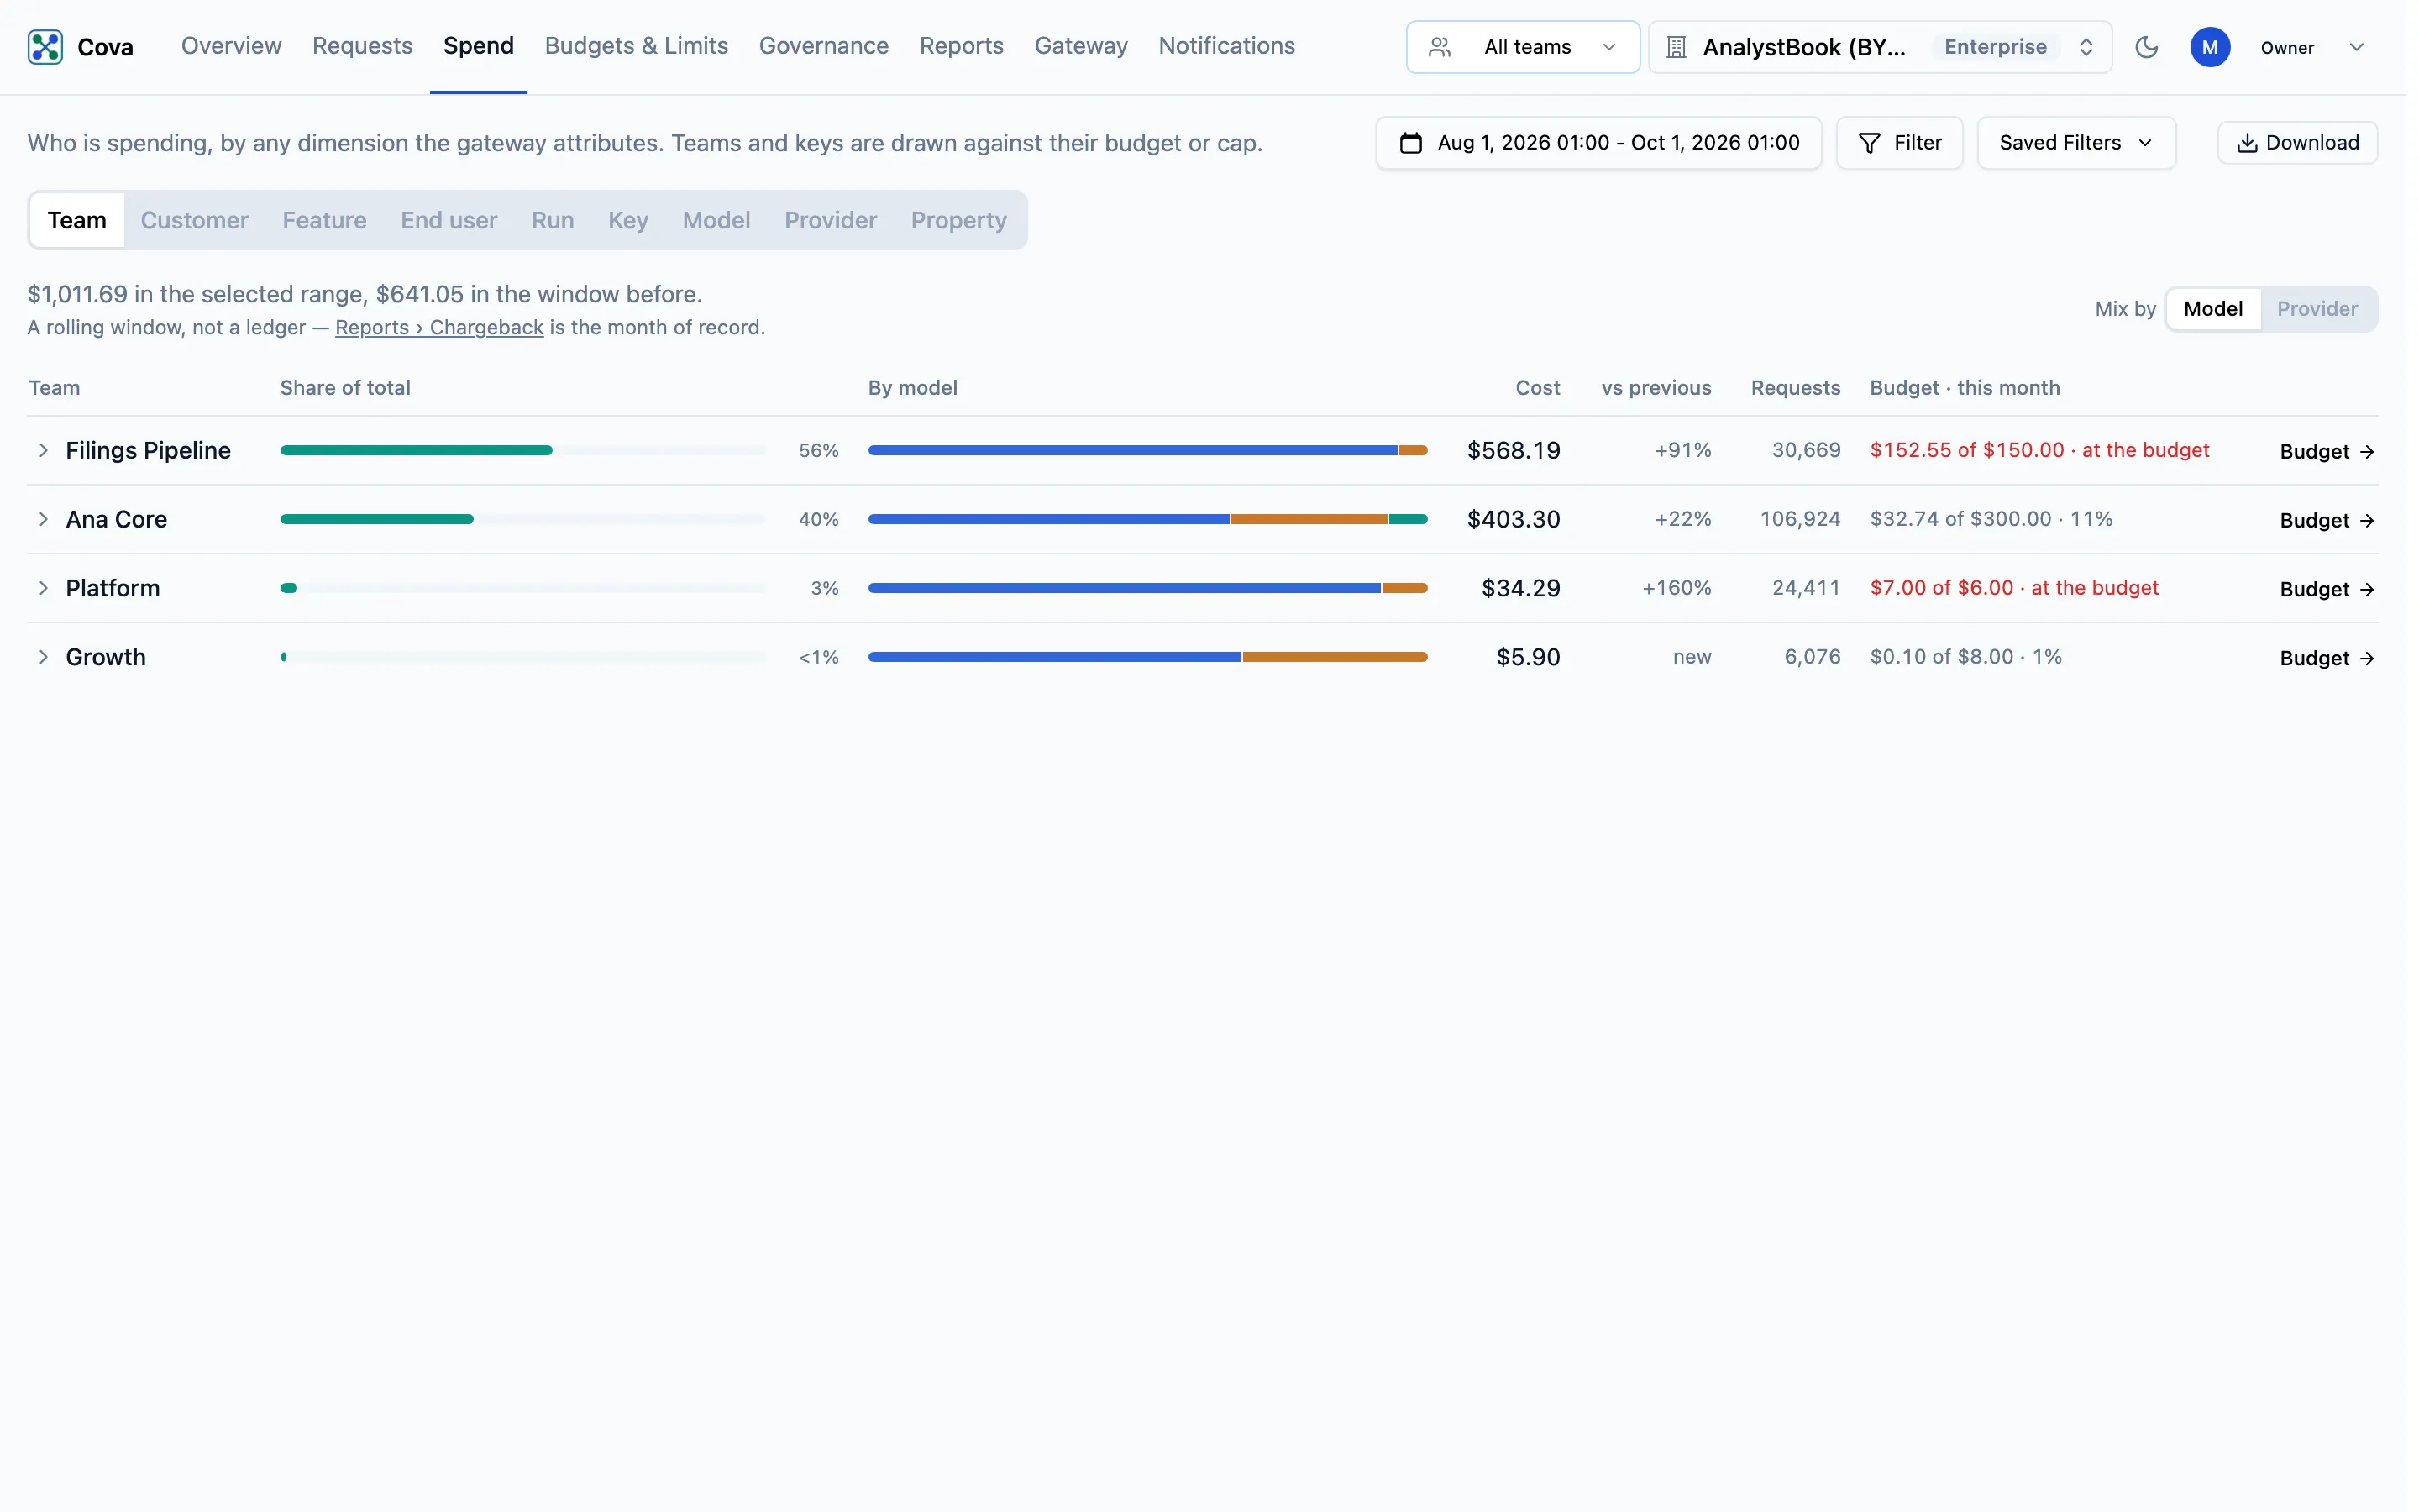Click the 106,924 requests value
Screen dimensions: 2419x1512
(x=1799, y=519)
